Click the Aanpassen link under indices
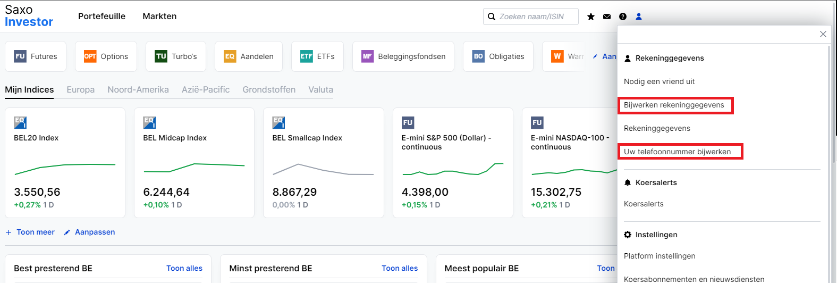The height and width of the screenshot is (283, 837). point(95,232)
